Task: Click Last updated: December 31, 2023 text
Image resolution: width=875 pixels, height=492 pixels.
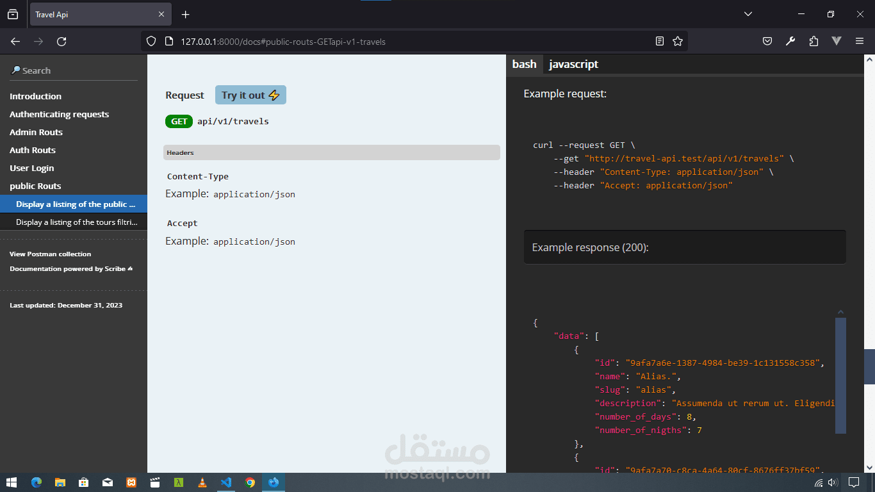Action: [x=66, y=305]
